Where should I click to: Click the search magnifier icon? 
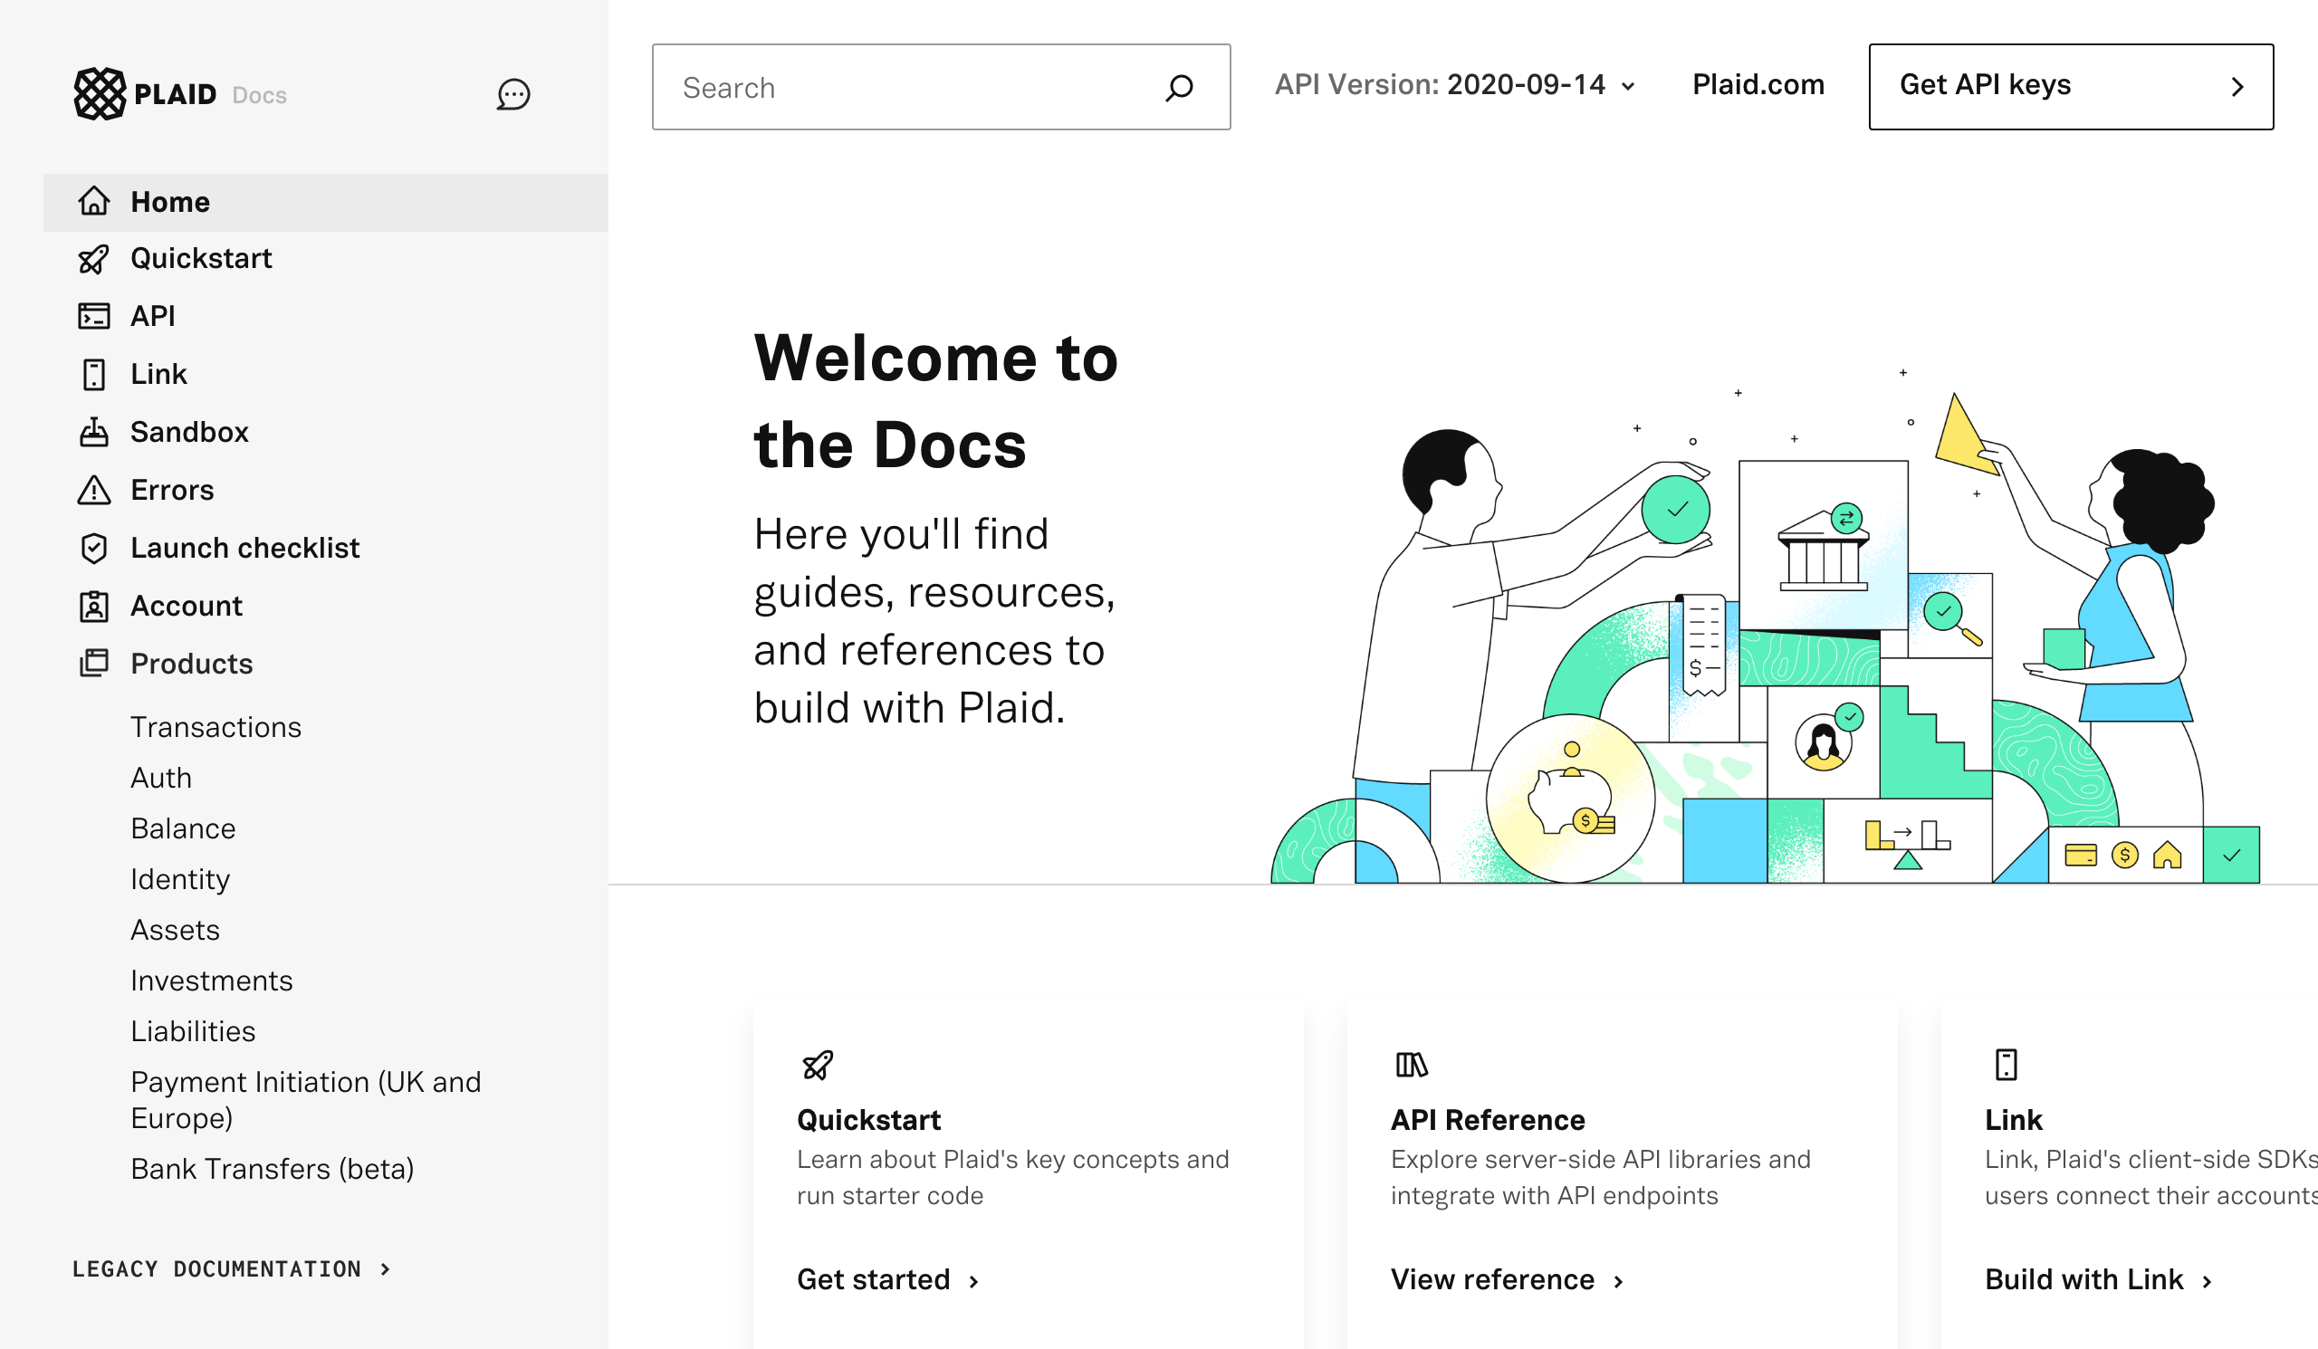tap(1178, 86)
